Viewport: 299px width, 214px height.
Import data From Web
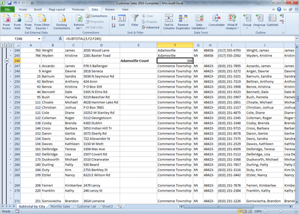(17, 22)
